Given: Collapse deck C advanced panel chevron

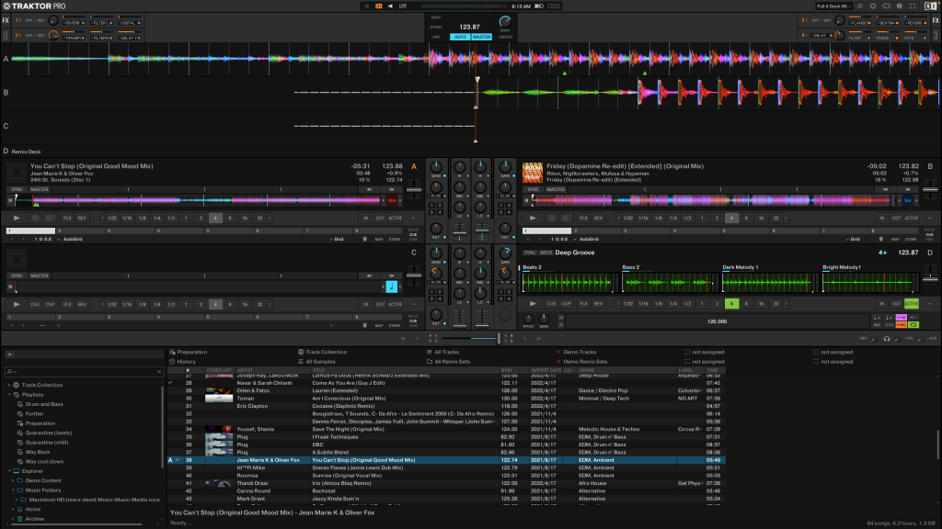Looking at the screenshot, I should [413, 305].
